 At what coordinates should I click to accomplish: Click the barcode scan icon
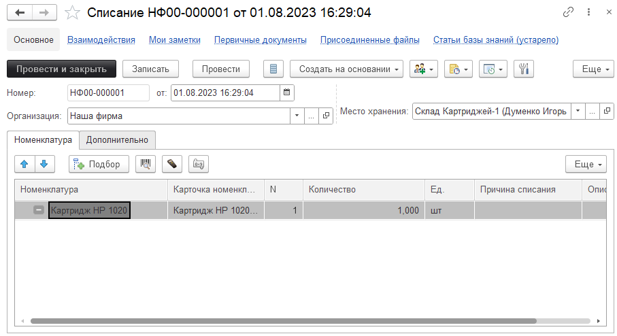145,164
